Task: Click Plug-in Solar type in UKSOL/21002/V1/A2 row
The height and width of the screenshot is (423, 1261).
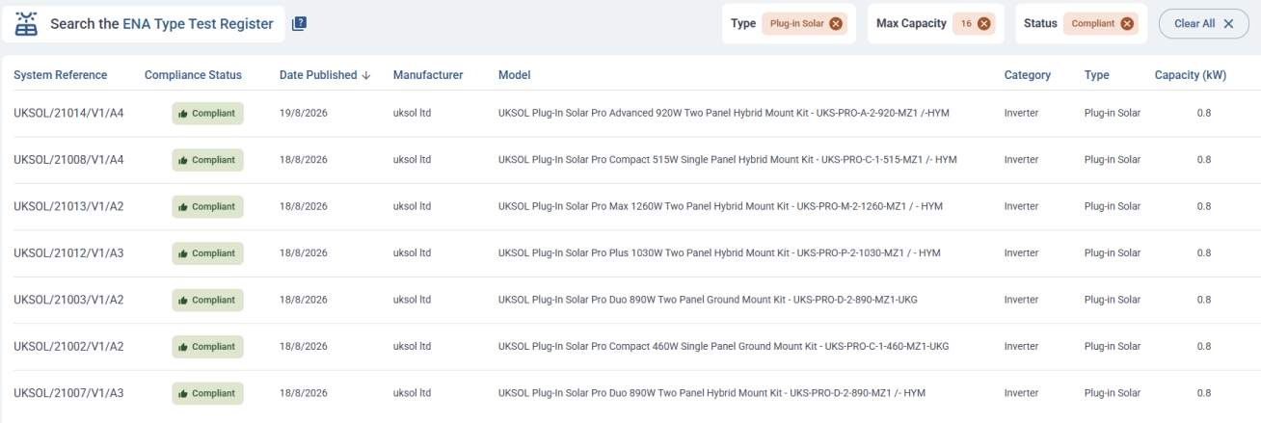Action: (1113, 346)
